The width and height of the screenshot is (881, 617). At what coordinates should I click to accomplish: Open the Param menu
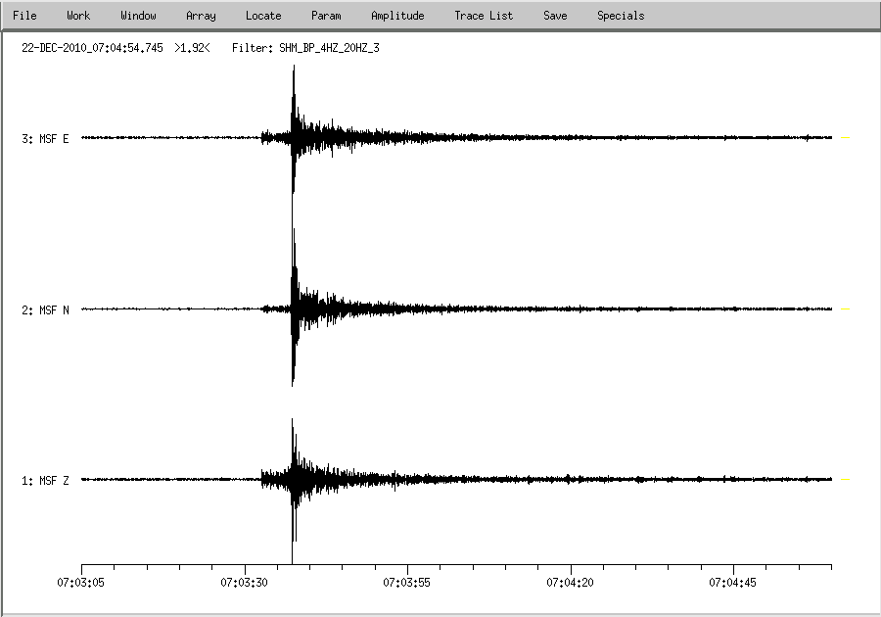pos(326,16)
